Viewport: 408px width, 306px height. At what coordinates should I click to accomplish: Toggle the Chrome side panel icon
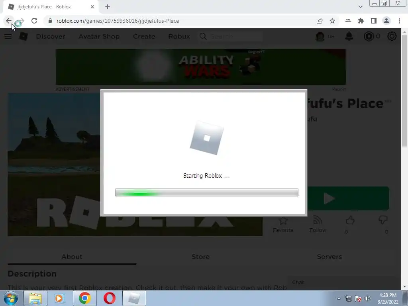tap(374, 21)
